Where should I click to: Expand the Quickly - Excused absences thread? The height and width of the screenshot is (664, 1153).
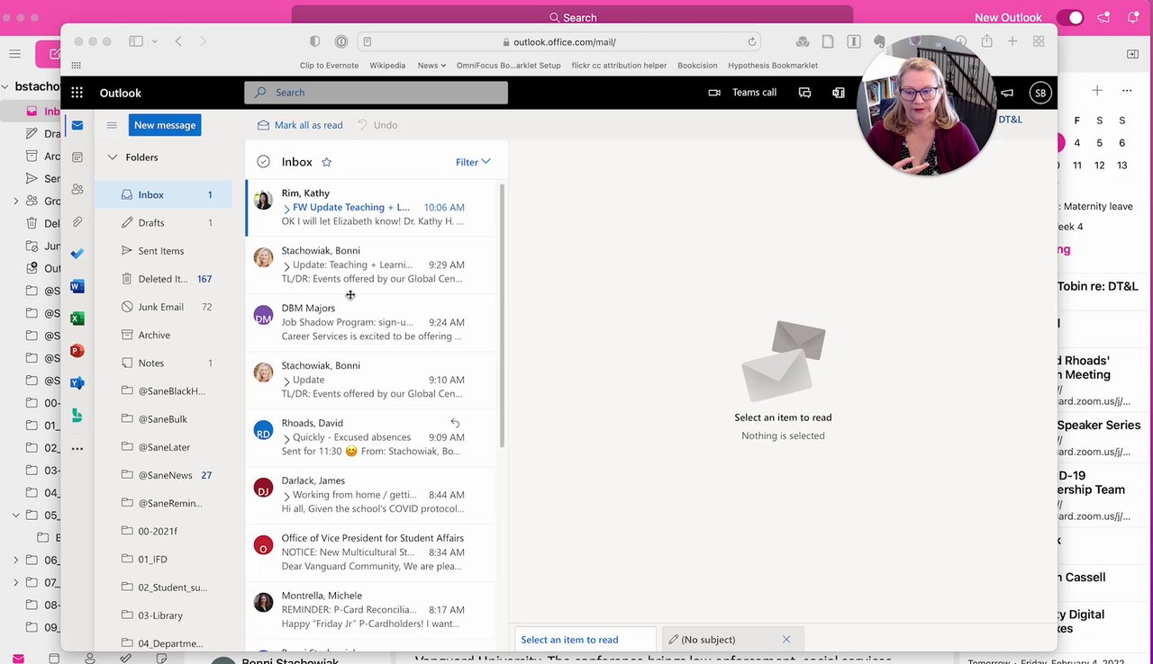tap(286, 438)
